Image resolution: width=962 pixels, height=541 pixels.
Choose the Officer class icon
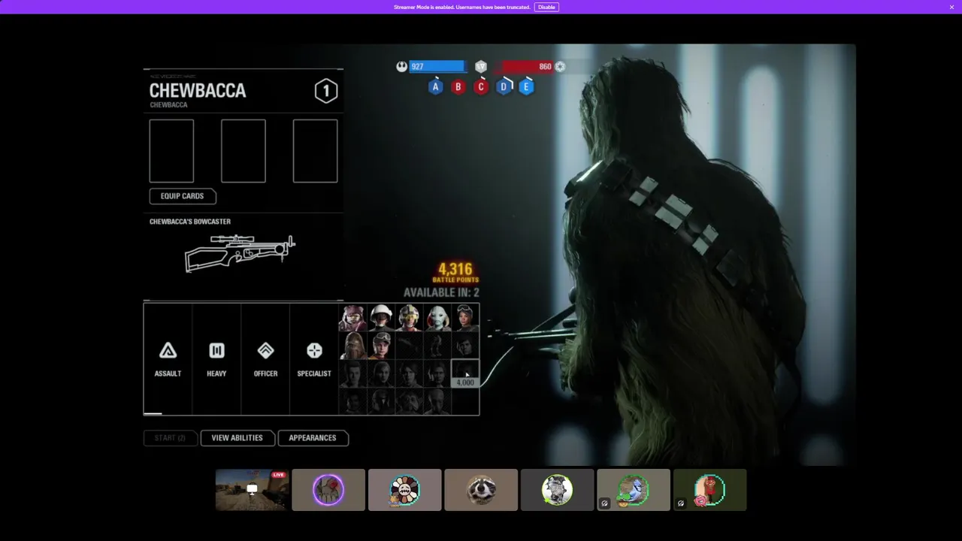pos(265,351)
